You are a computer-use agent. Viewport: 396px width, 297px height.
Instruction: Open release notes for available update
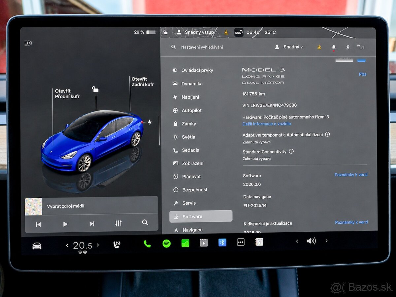point(351,222)
